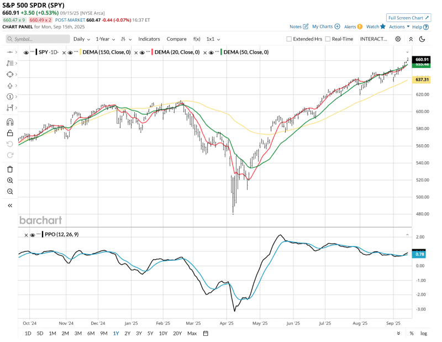This screenshot has width=442, height=342.
Task: Type in the Symbol search field
Action: (x=41, y=39)
